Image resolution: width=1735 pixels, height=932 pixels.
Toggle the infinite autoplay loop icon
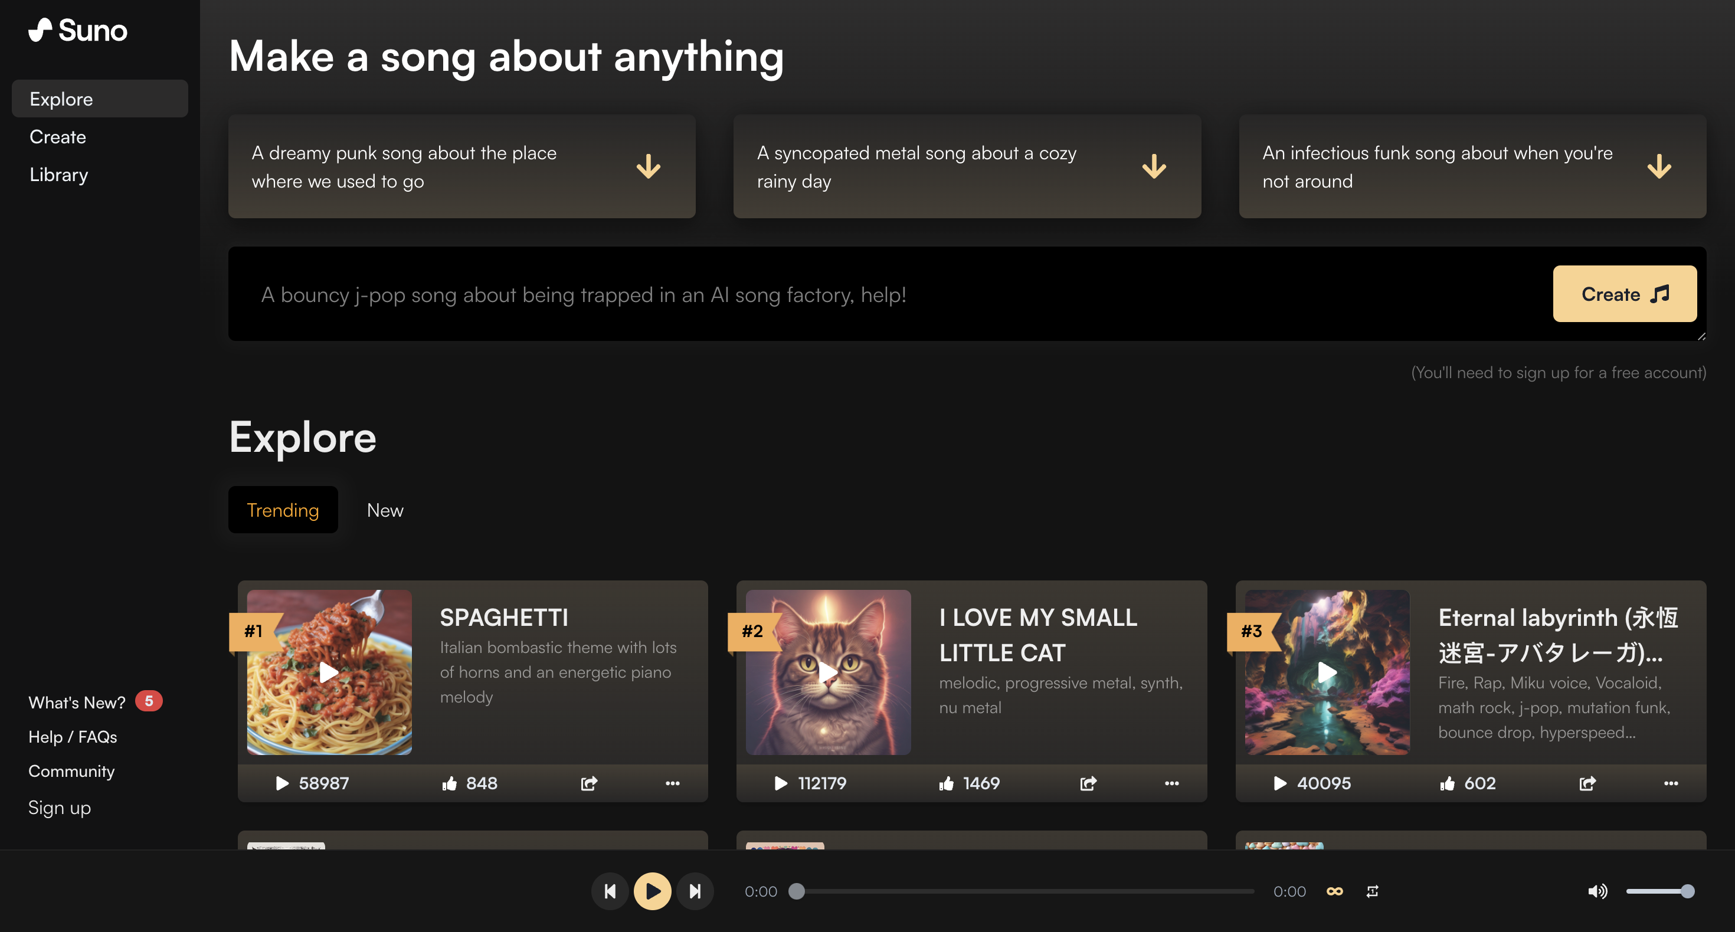pos(1334,891)
